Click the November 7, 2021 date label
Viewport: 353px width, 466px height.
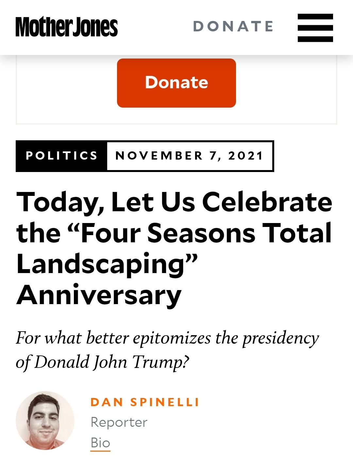[x=190, y=156]
